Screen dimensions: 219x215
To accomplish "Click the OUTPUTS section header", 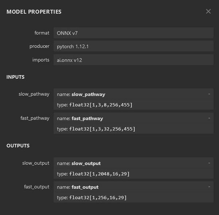I will 18,146.
